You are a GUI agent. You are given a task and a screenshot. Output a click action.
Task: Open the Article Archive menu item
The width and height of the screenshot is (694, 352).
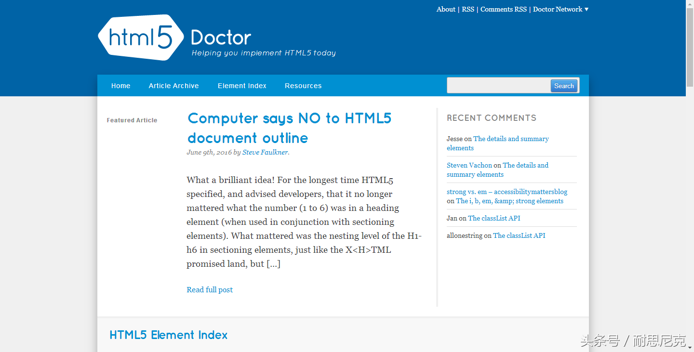tap(174, 86)
